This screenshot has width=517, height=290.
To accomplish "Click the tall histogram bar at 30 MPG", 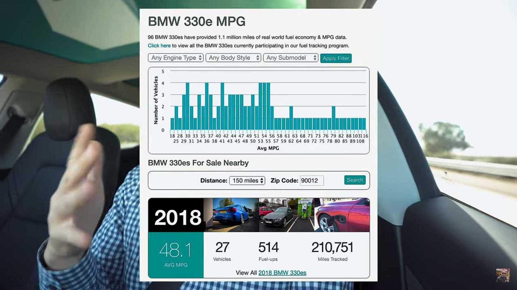I will [x=187, y=106].
